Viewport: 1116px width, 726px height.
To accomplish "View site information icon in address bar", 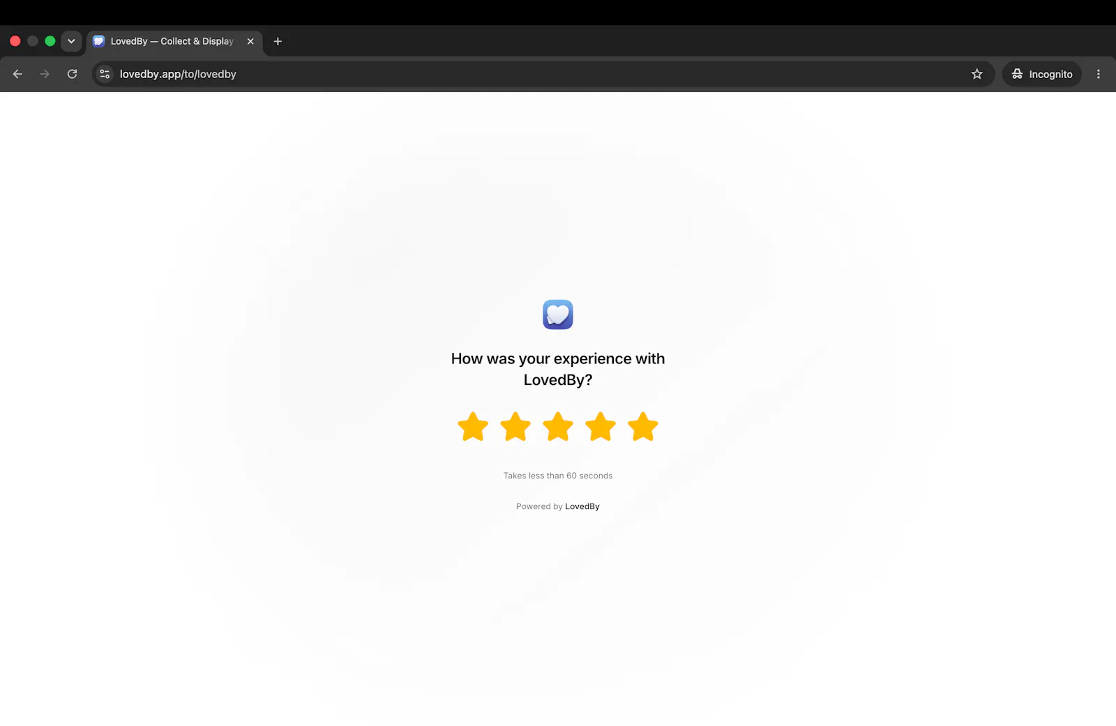I will (x=105, y=74).
